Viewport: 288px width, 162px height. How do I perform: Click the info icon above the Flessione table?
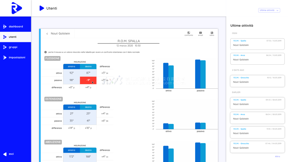coord(46,52)
